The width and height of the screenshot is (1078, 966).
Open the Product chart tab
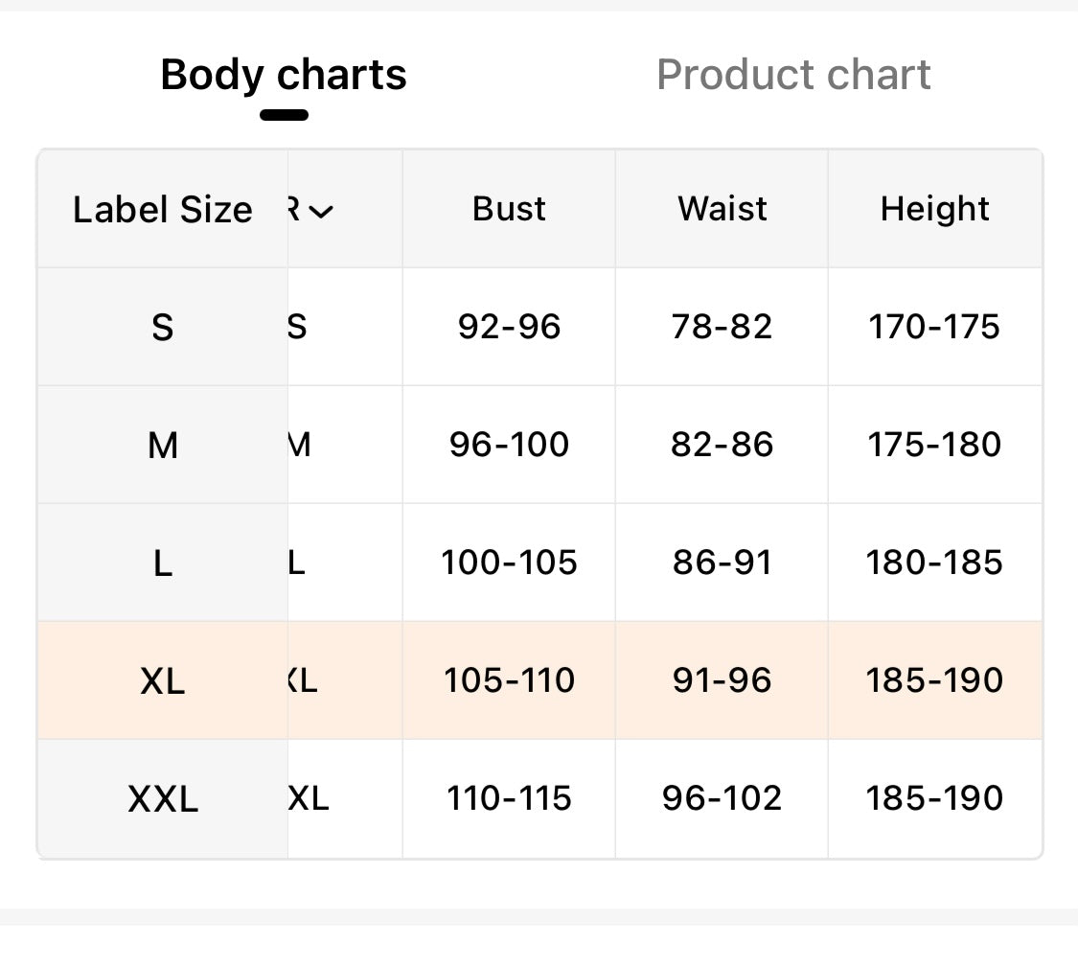coord(793,75)
